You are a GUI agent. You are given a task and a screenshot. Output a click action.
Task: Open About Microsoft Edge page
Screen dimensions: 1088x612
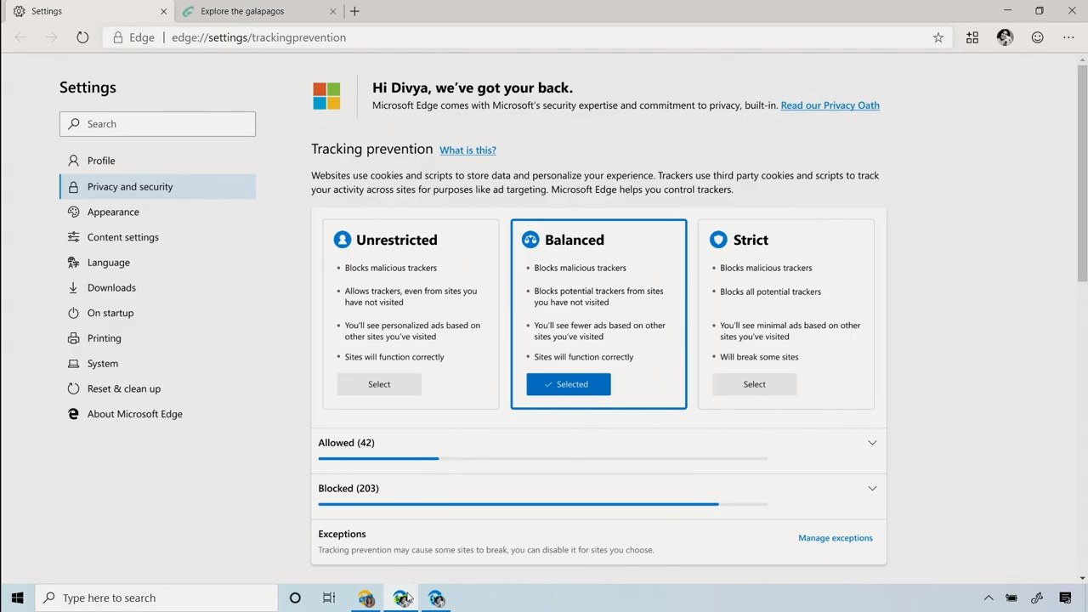pos(157,414)
